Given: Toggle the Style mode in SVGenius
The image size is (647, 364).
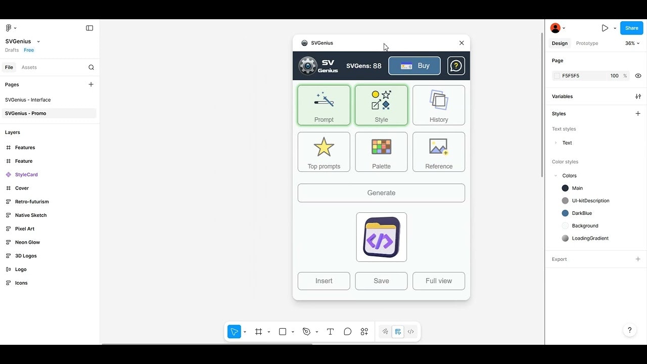Looking at the screenshot, I should (381, 105).
